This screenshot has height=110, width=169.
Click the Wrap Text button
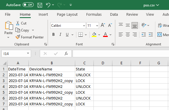coord(163,25)
